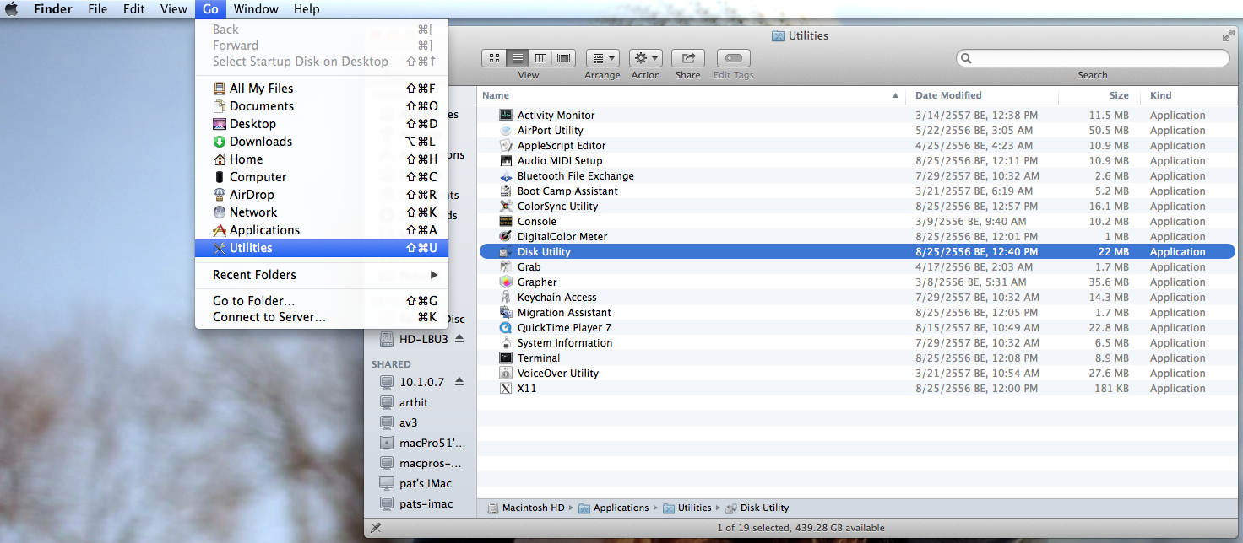
Task: Switch to Cover Flow view
Action: click(564, 58)
